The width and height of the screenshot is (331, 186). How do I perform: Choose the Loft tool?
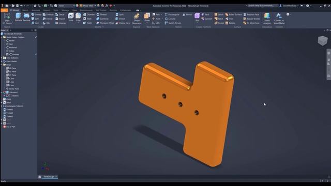pos(35,19)
